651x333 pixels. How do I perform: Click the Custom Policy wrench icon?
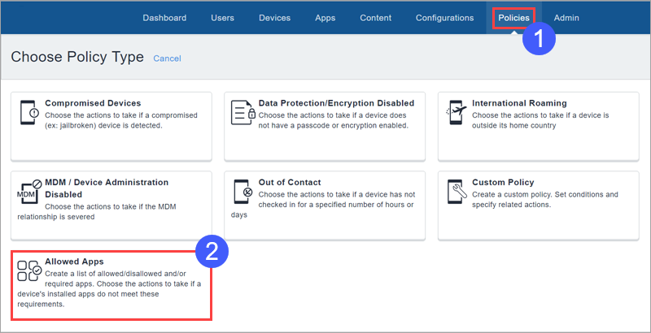(457, 192)
